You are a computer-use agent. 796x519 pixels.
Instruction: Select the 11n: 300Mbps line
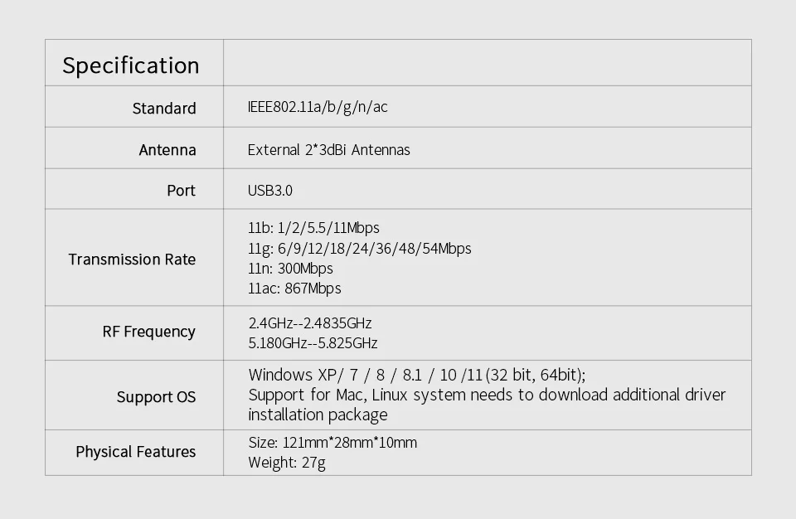pyautogui.click(x=290, y=269)
